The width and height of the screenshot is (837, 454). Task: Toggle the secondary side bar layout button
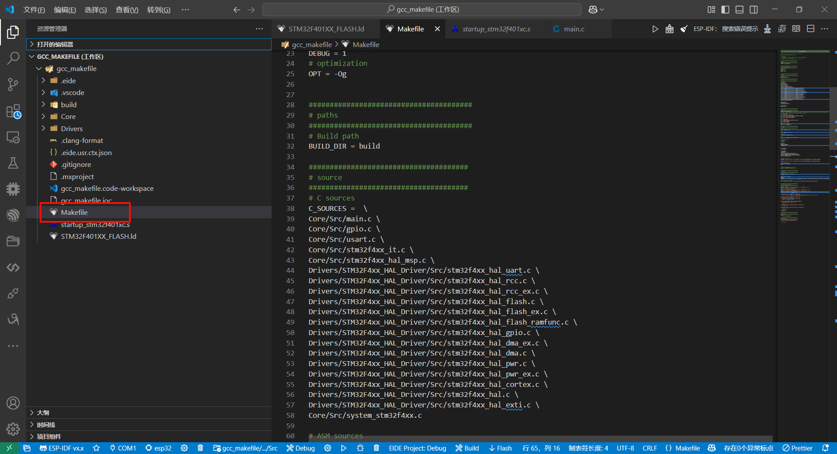pyautogui.click(x=754, y=10)
